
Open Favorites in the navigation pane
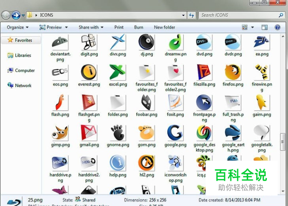[x=21, y=40]
